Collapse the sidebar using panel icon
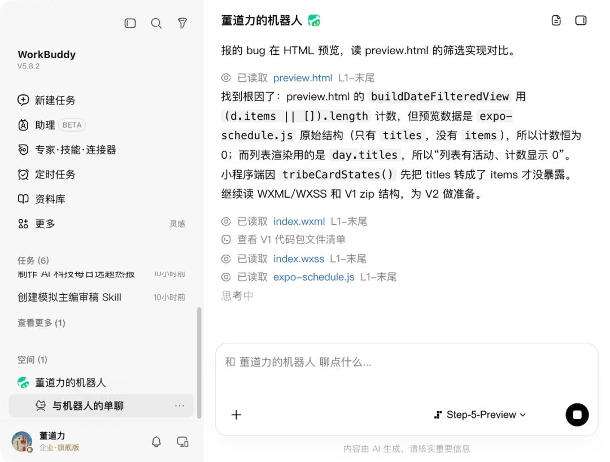The width and height of the screenshot is (610, 462). point(130,23)
